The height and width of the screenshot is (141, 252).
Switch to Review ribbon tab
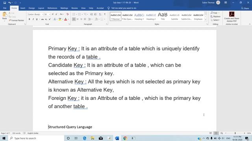pos(74,8)
